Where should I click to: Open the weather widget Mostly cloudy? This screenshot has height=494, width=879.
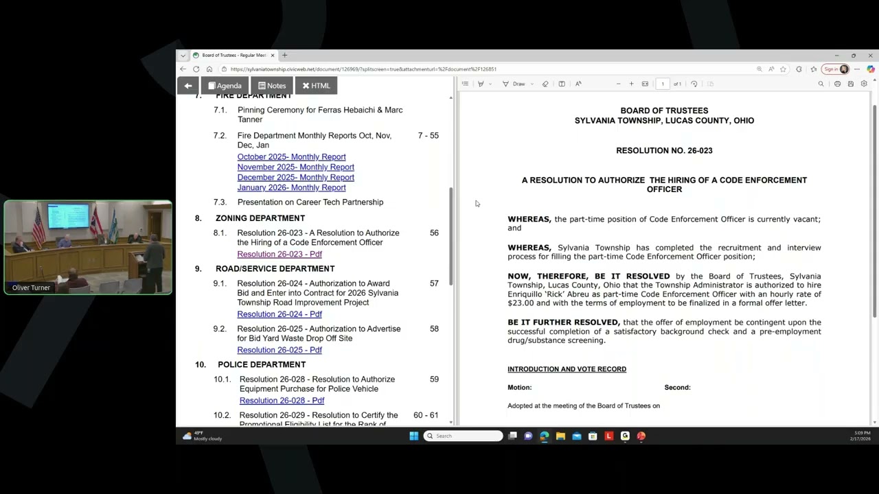[203, 436]
